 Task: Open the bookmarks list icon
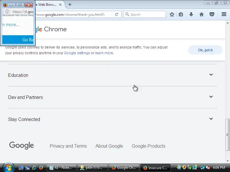tap(181, 14)
